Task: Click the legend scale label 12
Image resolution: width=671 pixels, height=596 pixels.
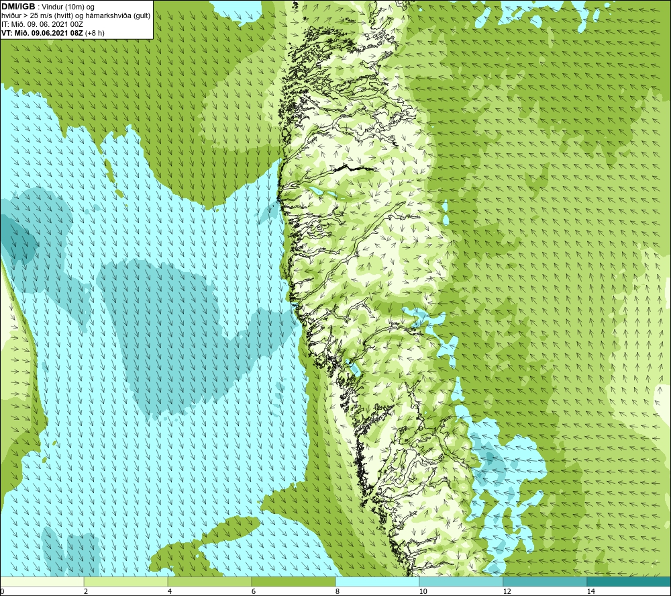Action: (x=507, y=592)
